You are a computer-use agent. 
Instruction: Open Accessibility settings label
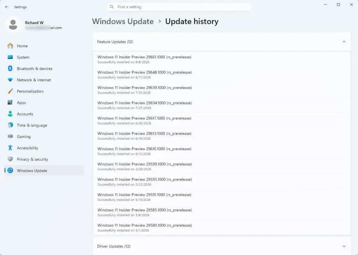[x=27, y=148]
